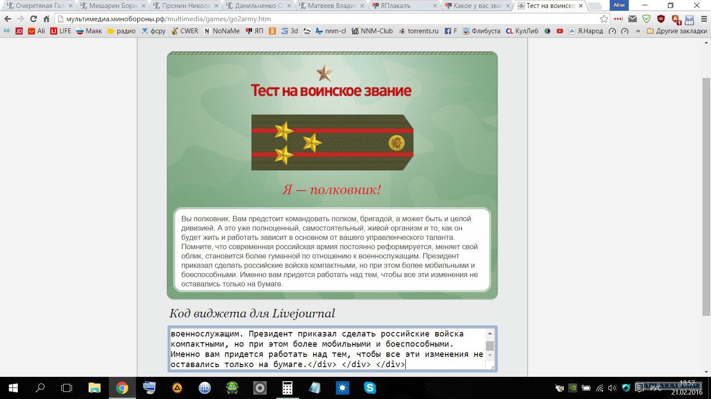Open Task View on the taskbar

tap(67, 388)
